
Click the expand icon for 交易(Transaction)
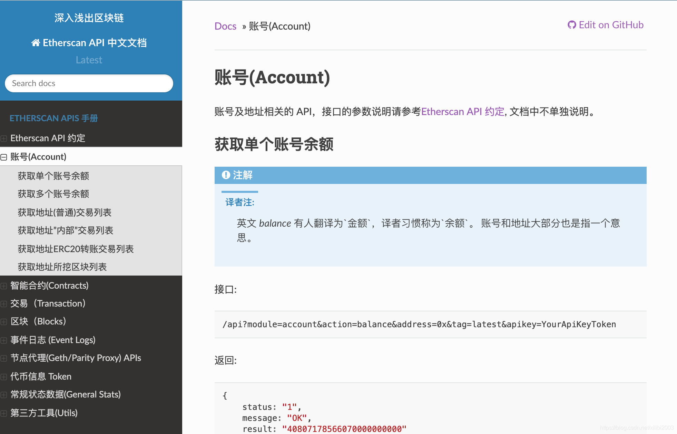pos(3,303)
